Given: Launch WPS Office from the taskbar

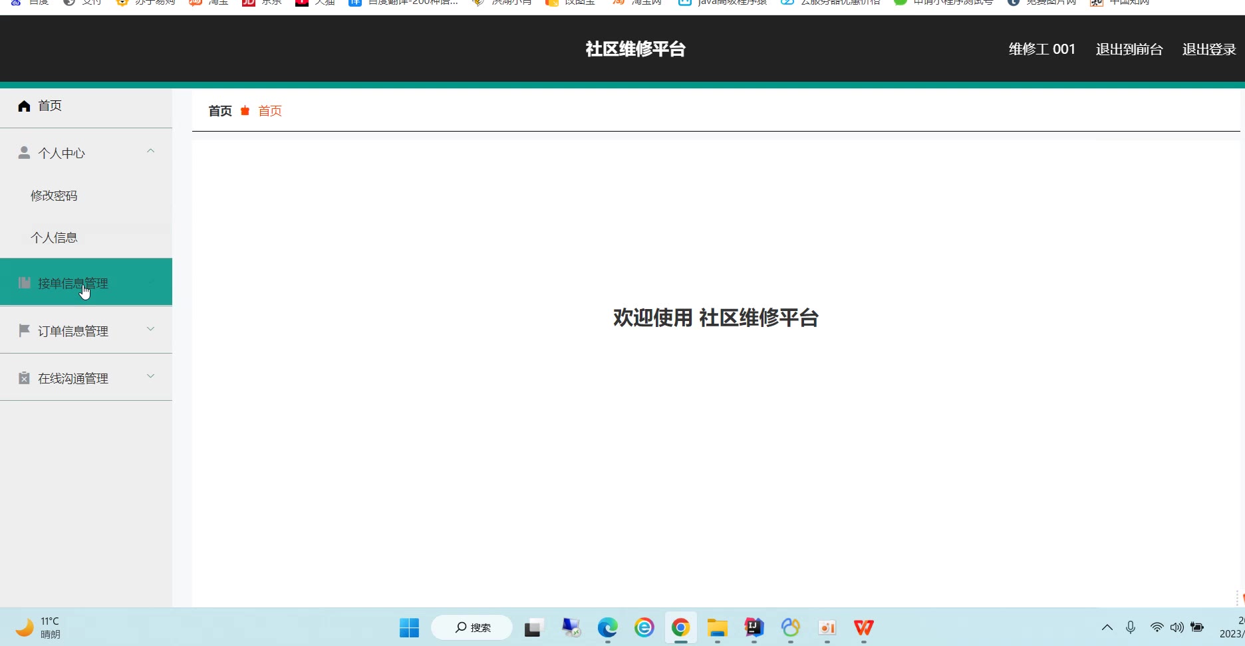Looking at the screenshot, I should tap(863, 627).
